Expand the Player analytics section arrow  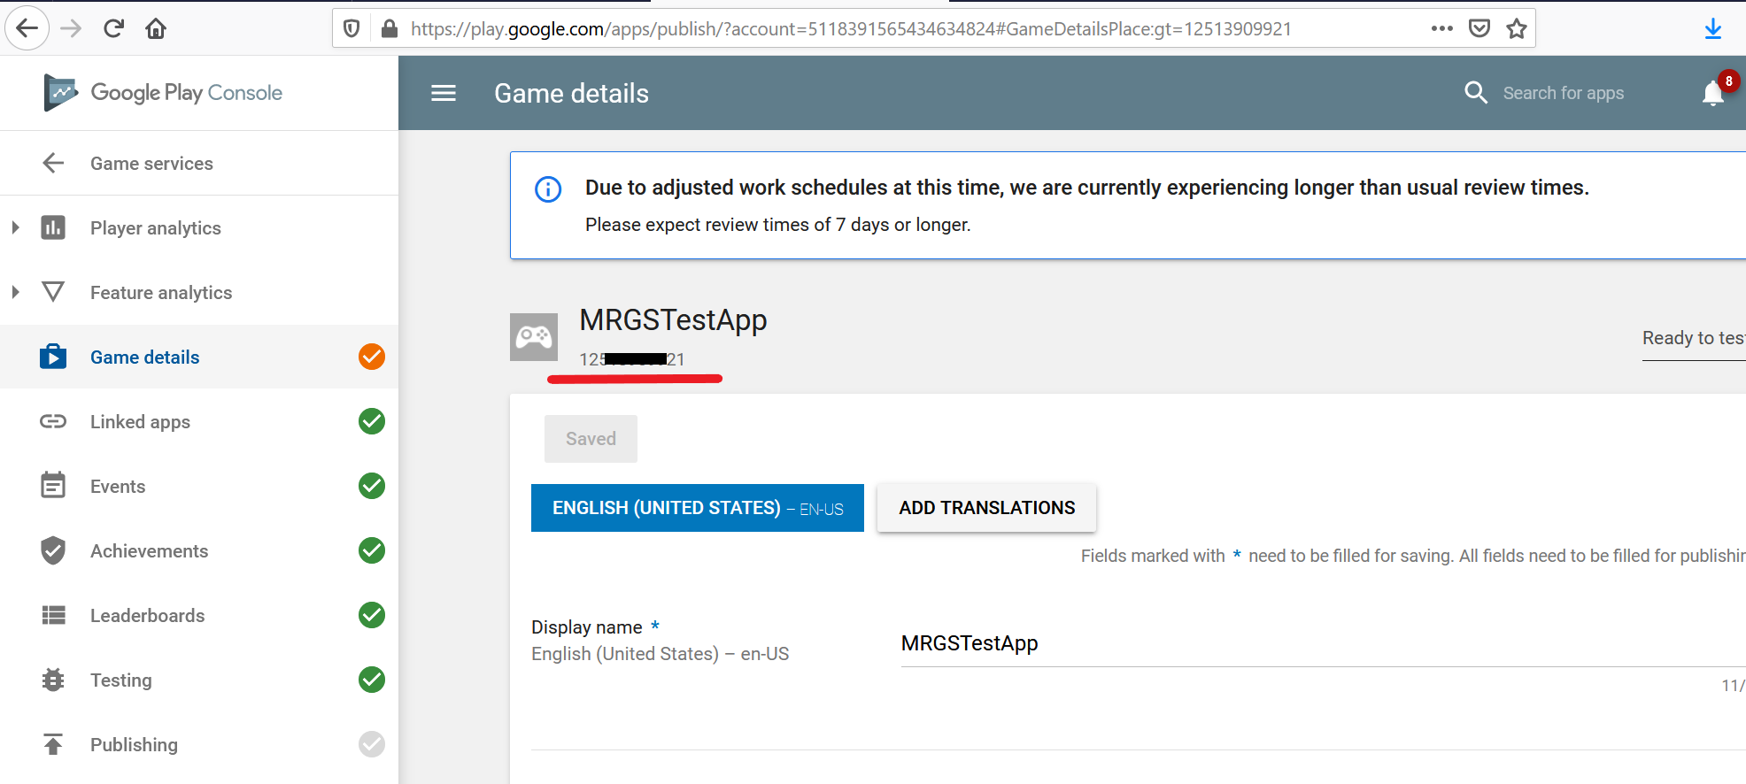[15, 227]
